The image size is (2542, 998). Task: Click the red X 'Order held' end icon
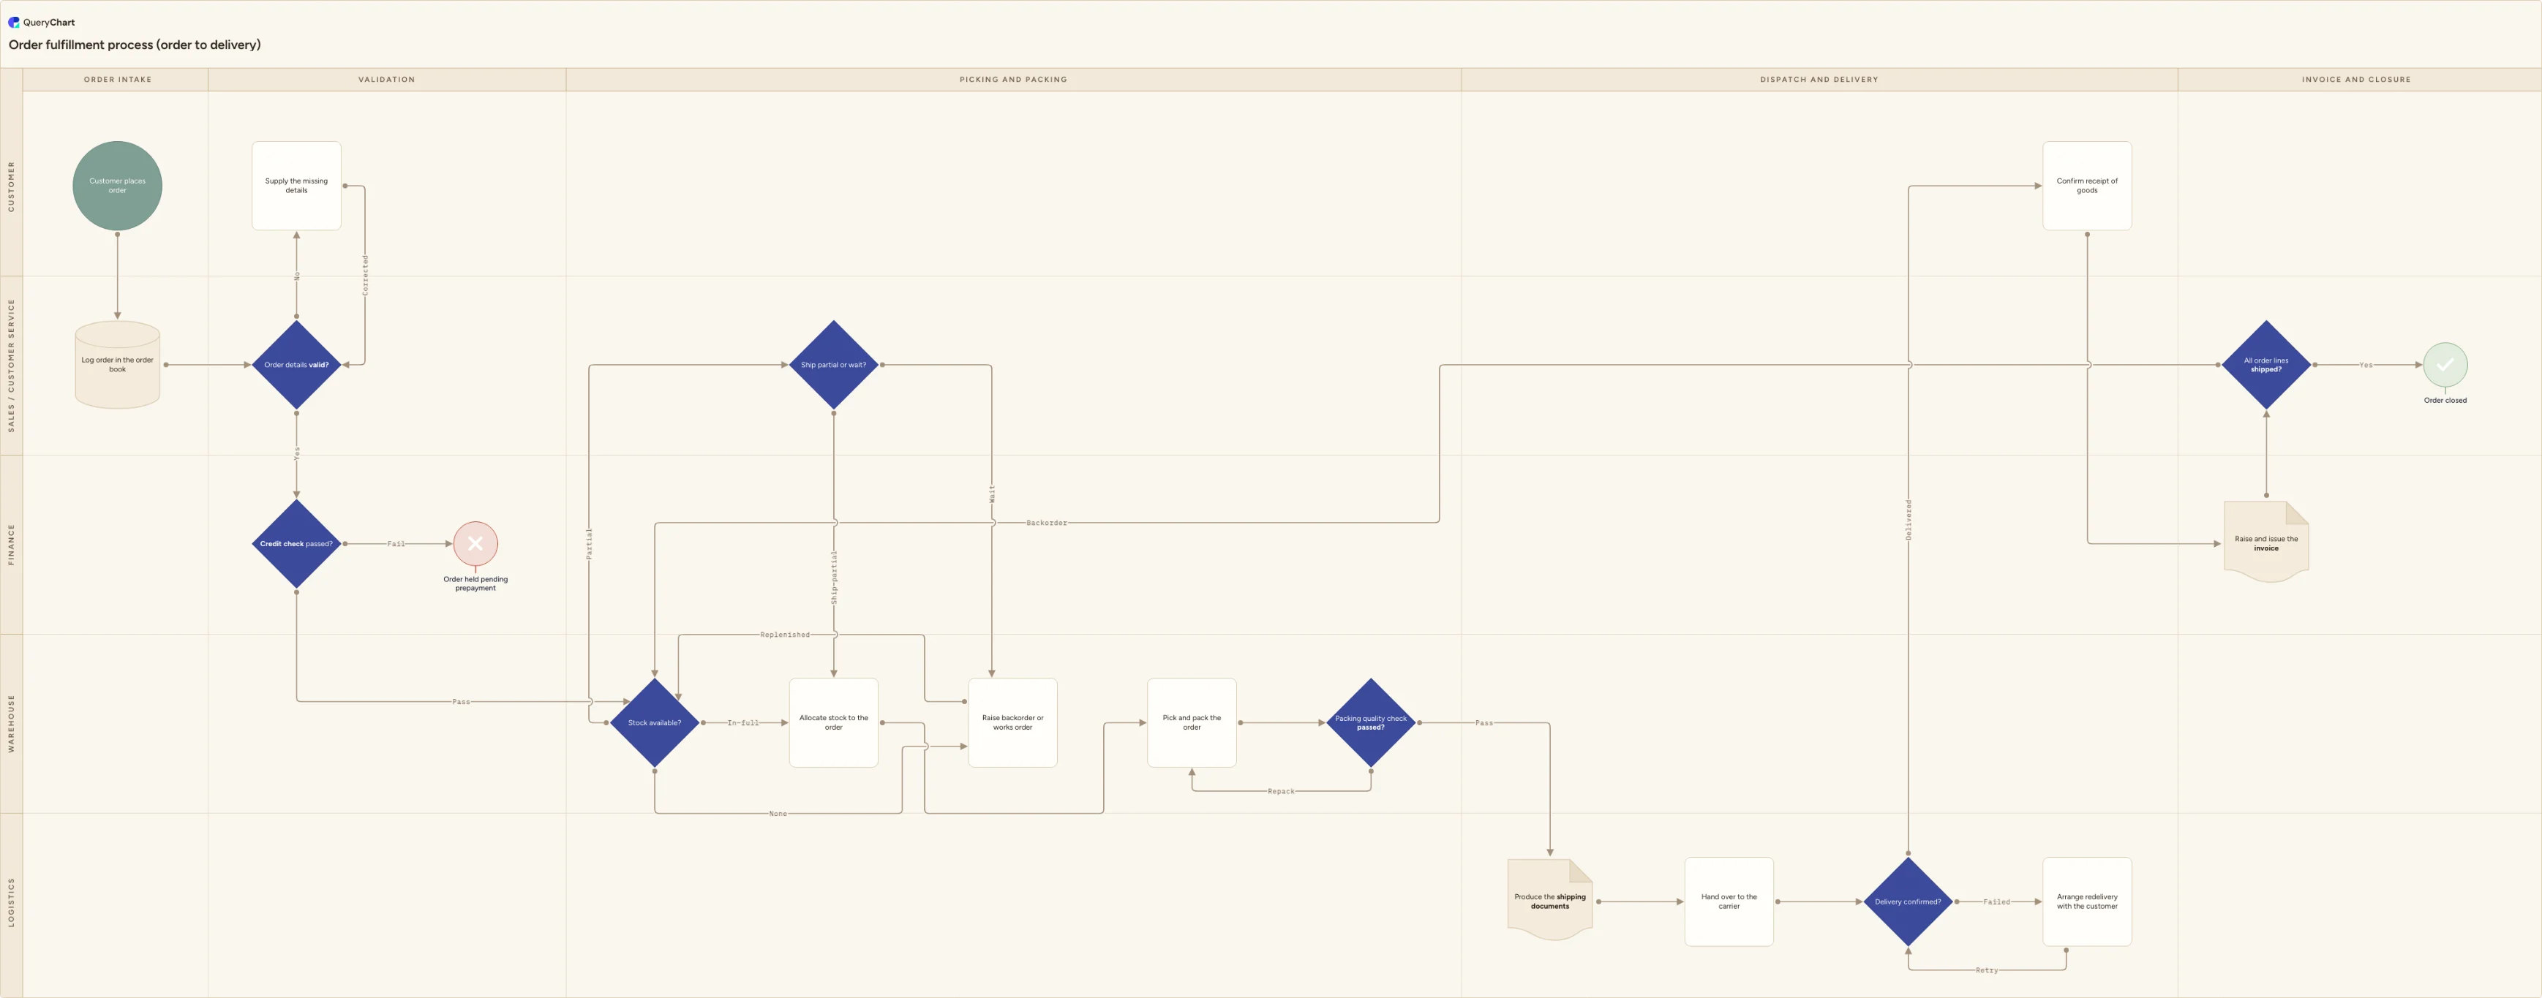tap(475, 543)
